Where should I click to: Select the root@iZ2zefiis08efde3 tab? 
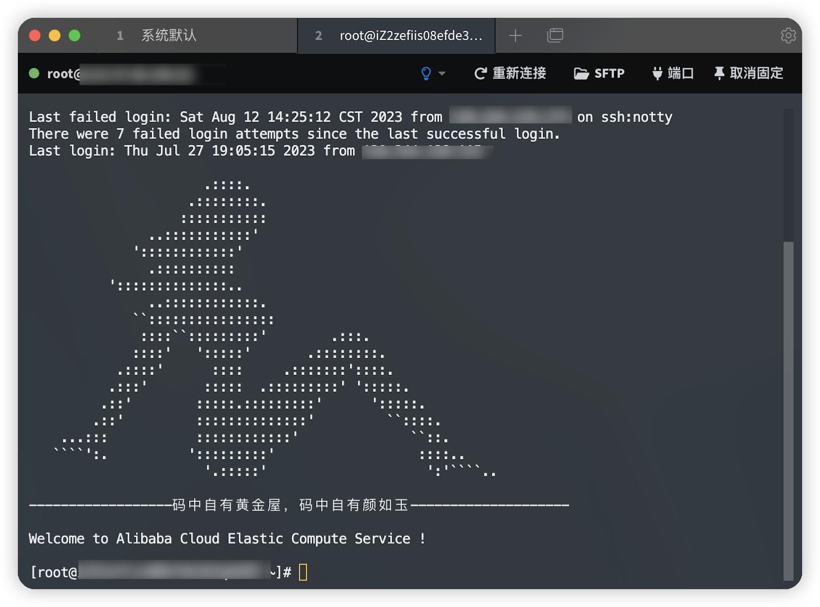pos(410,35)
